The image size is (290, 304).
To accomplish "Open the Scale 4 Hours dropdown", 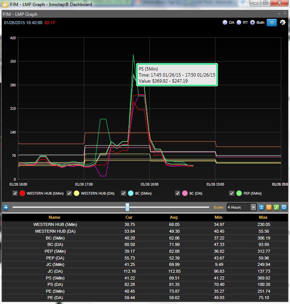I will (241, 207).
